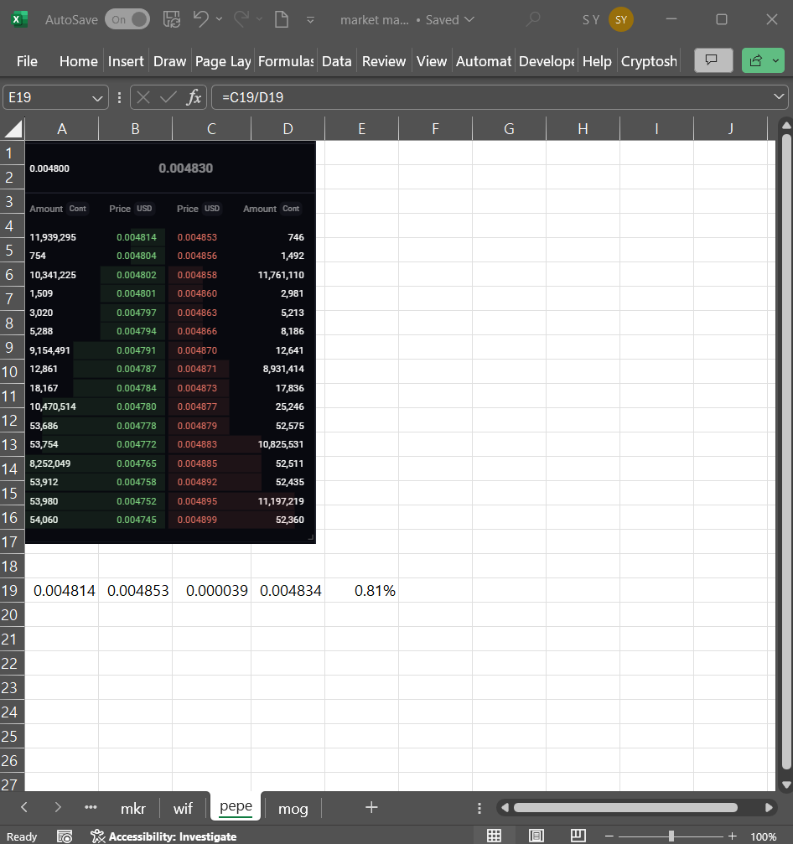Switch to Page Layout view icon
Viewport: 793px width, 844px height.
pyautogui.click(x=536, y=836)
